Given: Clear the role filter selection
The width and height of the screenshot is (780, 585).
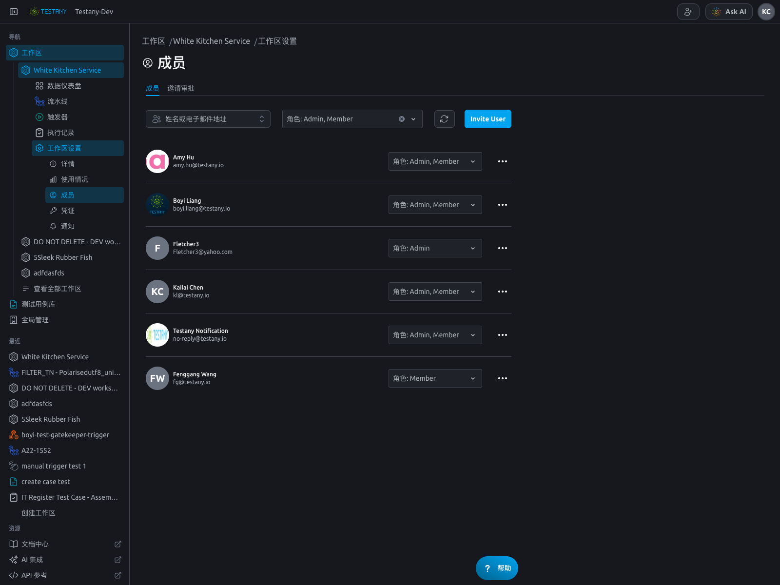Looking at the screenshot, I should point(402,119).
